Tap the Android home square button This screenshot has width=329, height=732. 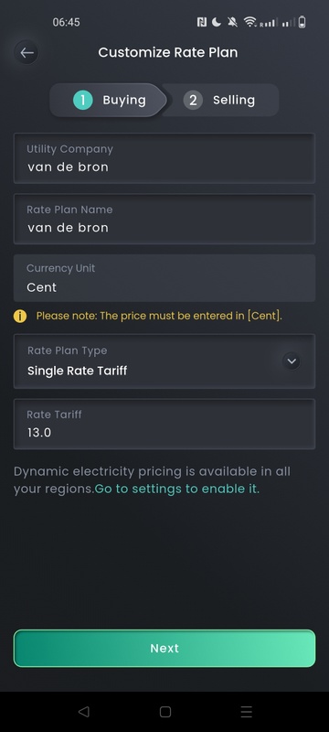(x=165, y=712)
